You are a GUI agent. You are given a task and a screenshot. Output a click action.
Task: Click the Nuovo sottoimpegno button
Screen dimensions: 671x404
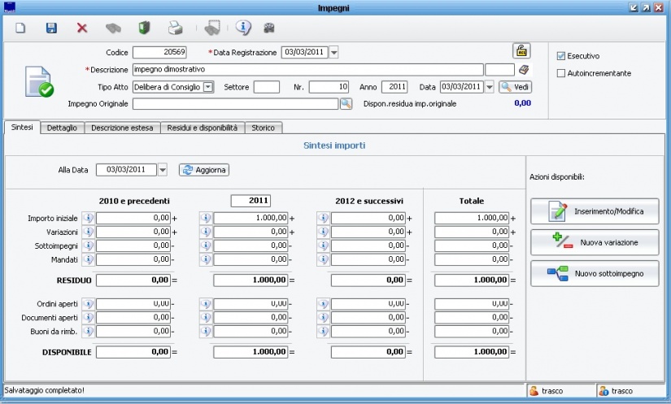[x=595, y=273]
